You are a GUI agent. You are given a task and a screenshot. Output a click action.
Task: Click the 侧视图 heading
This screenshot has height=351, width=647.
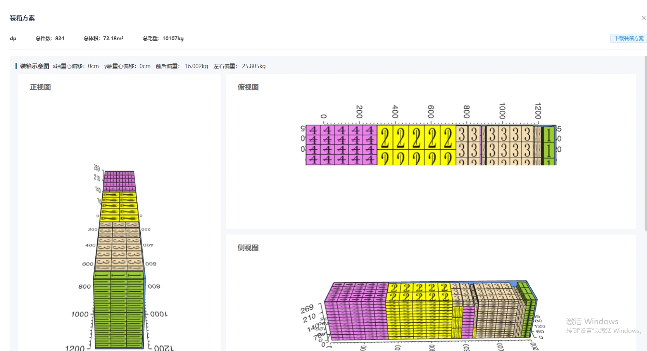pyautogui.click(x=248, y=248)
